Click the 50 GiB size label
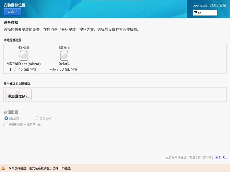The image size is (230, 172). [64, 47]
